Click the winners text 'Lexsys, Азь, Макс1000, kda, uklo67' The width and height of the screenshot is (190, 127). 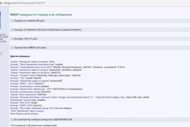(131, 97)
